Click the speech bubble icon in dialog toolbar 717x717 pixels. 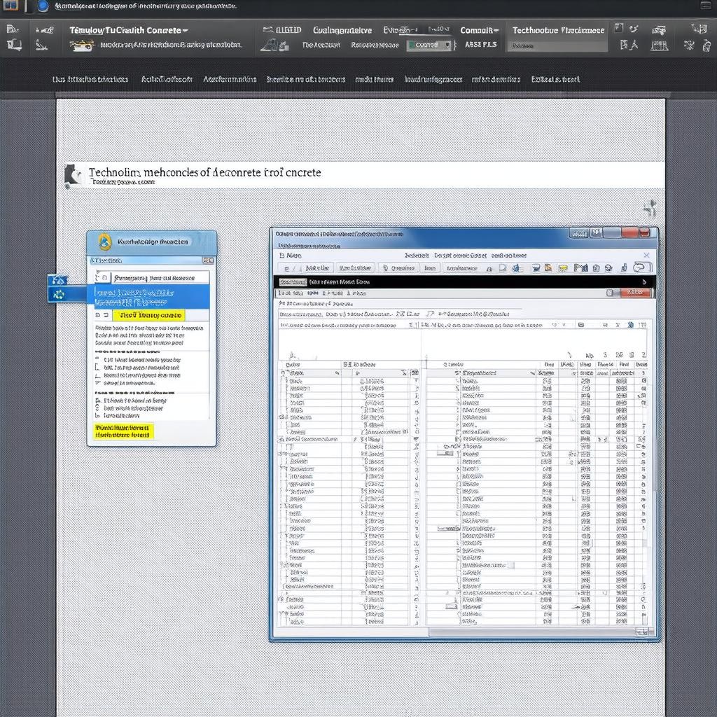click(641, 267)
